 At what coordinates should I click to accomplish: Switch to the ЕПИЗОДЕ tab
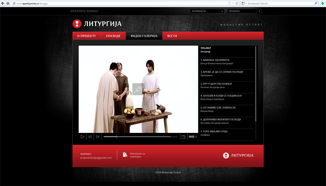click(x=113, y=36)
